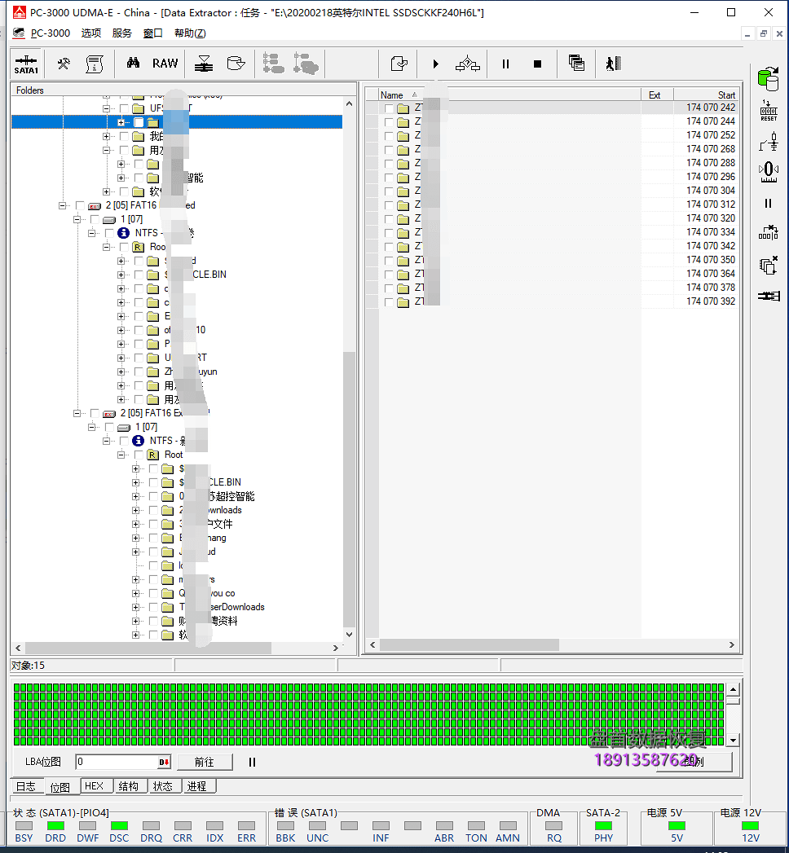Click the SATA1 port toolbar icon
The width and height of the screenshot is (789, 853).
click(26, 64)
